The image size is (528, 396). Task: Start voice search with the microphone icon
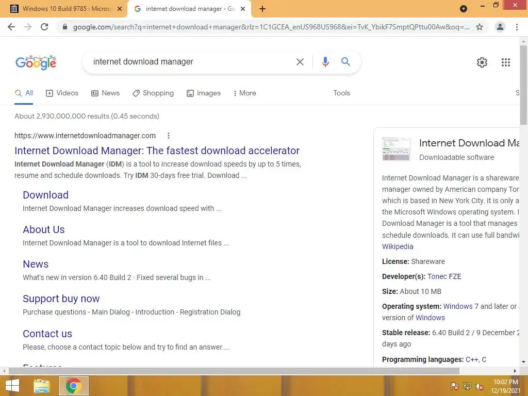click(325, 62)
